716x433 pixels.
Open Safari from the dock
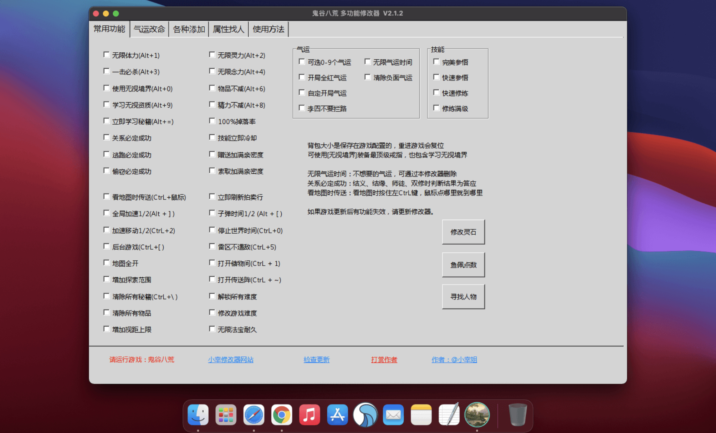tap(254, 415)
